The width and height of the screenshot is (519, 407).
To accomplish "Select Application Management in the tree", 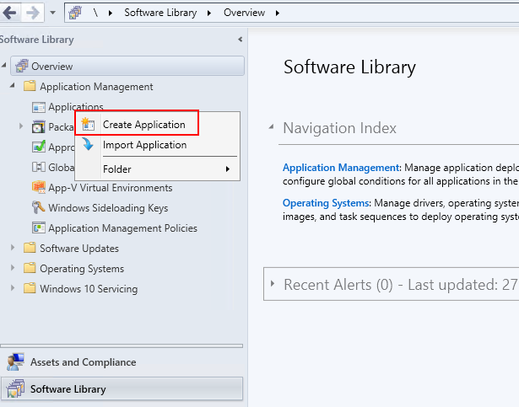I will [x=96, y=87].
